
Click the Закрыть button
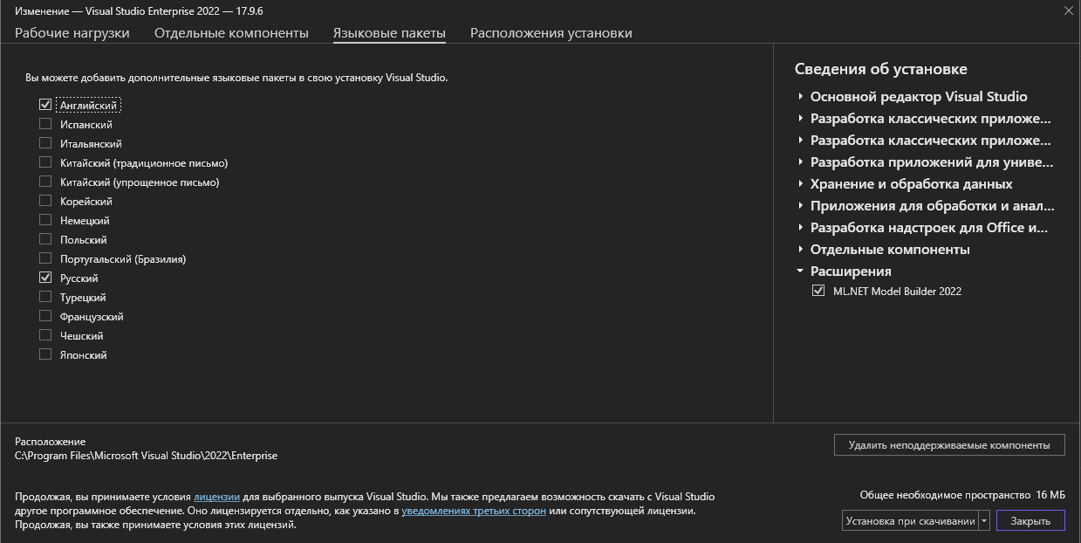[x=1030, y=521]
